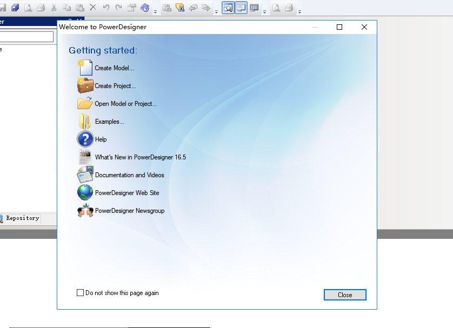This screenshot has width=453, height=328.
Task: Close Welcome dialog with title bar X
Action: (x=364, y=27)
